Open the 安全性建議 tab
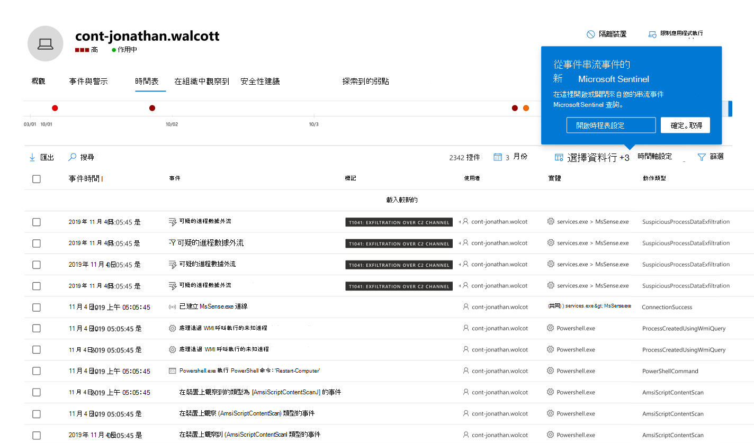The width and height of the screenshot is (754, 443). point(260,81)
